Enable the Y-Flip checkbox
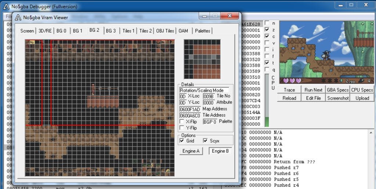Screen dimensions: 376x189 tap(182, 128)
